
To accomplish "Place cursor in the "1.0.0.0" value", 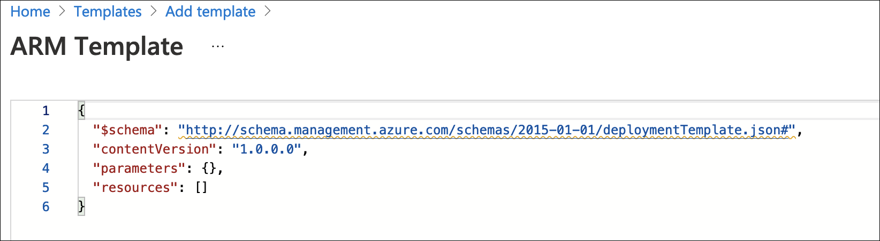I will [x=267, y=149].
